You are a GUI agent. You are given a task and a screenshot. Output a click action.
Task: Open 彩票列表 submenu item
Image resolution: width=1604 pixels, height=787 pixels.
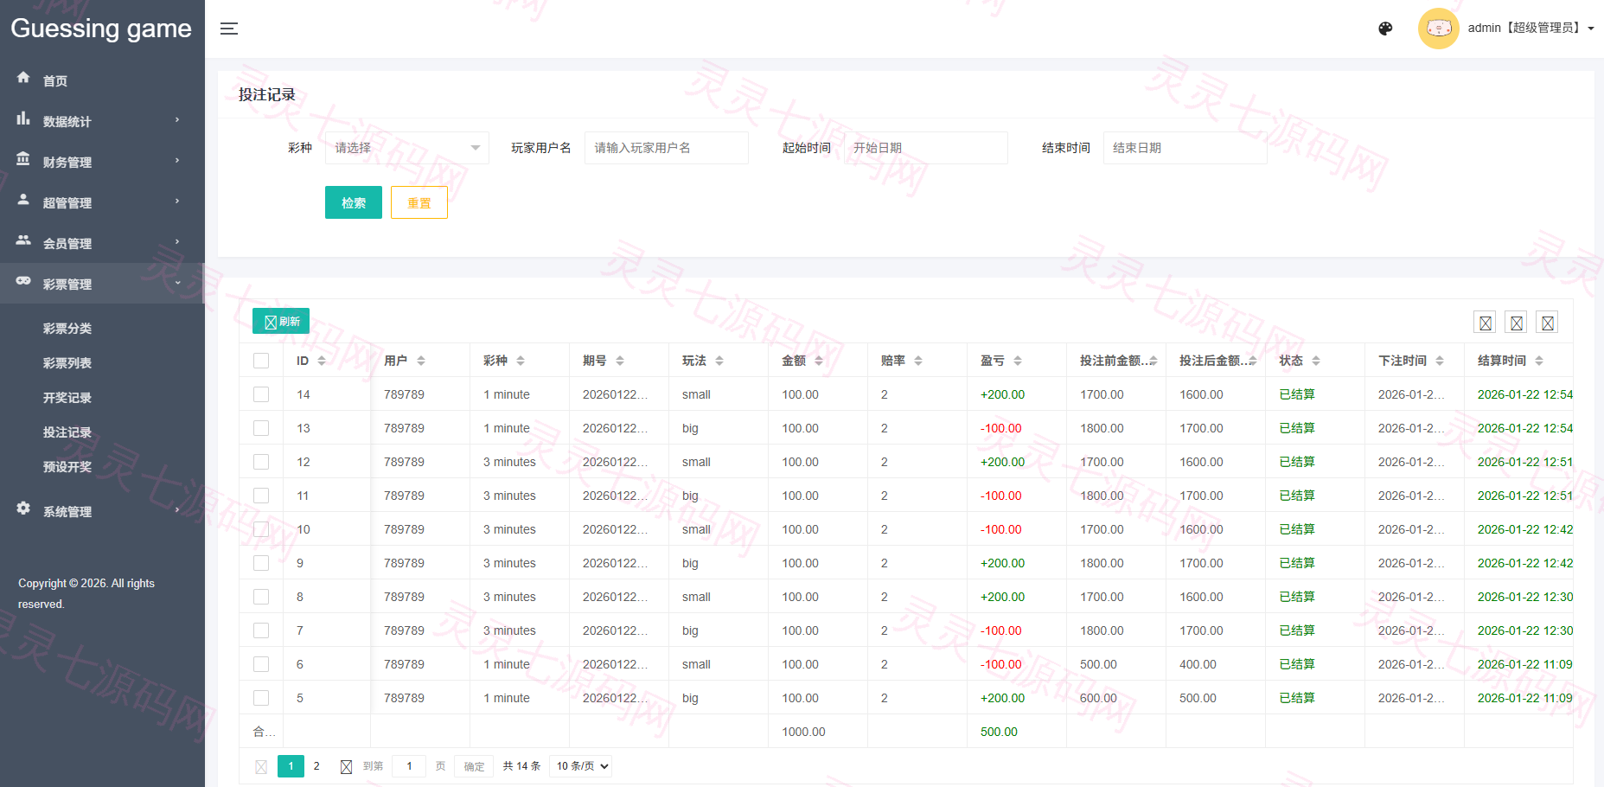pos(67,363)
